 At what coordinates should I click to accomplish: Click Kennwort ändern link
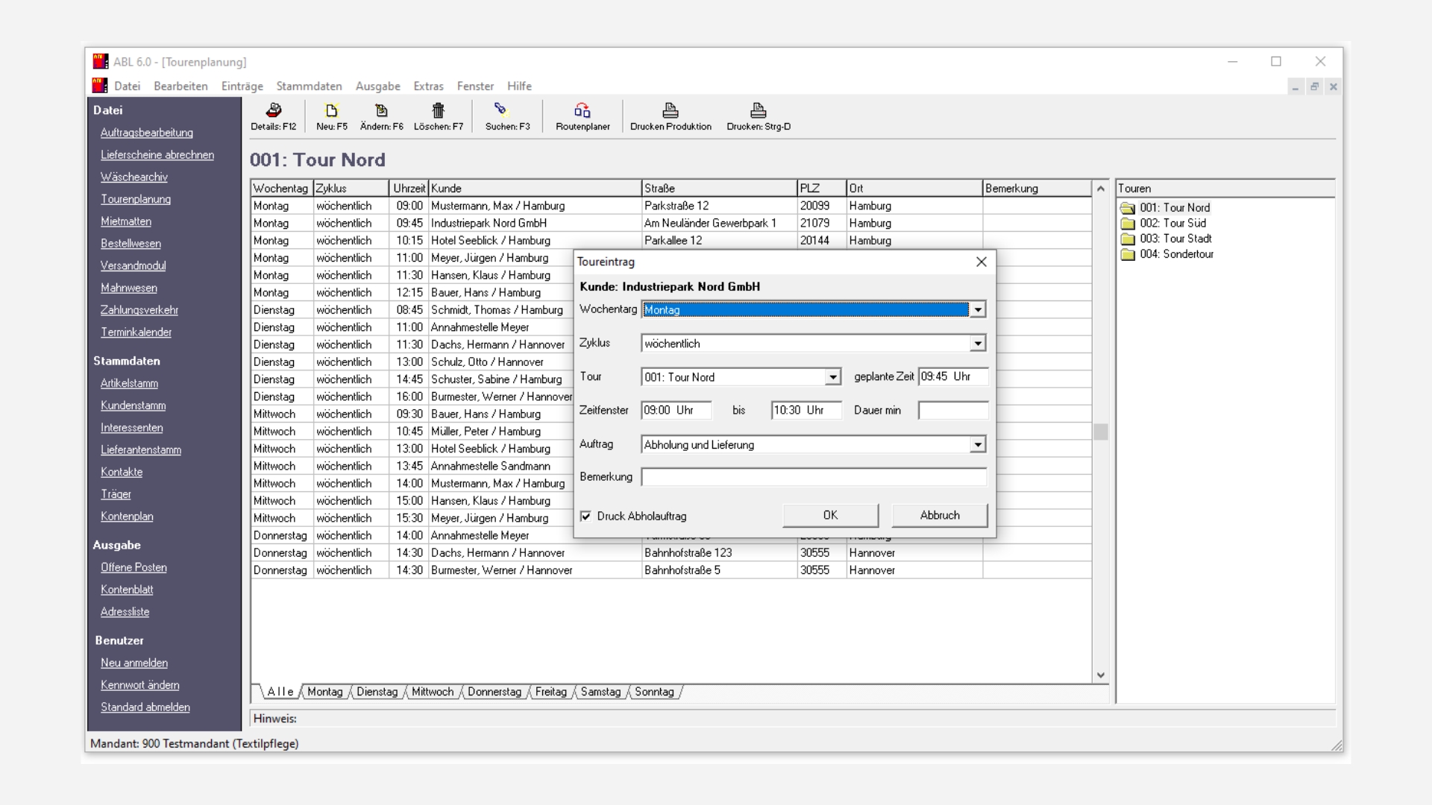[x=140, y=685]
